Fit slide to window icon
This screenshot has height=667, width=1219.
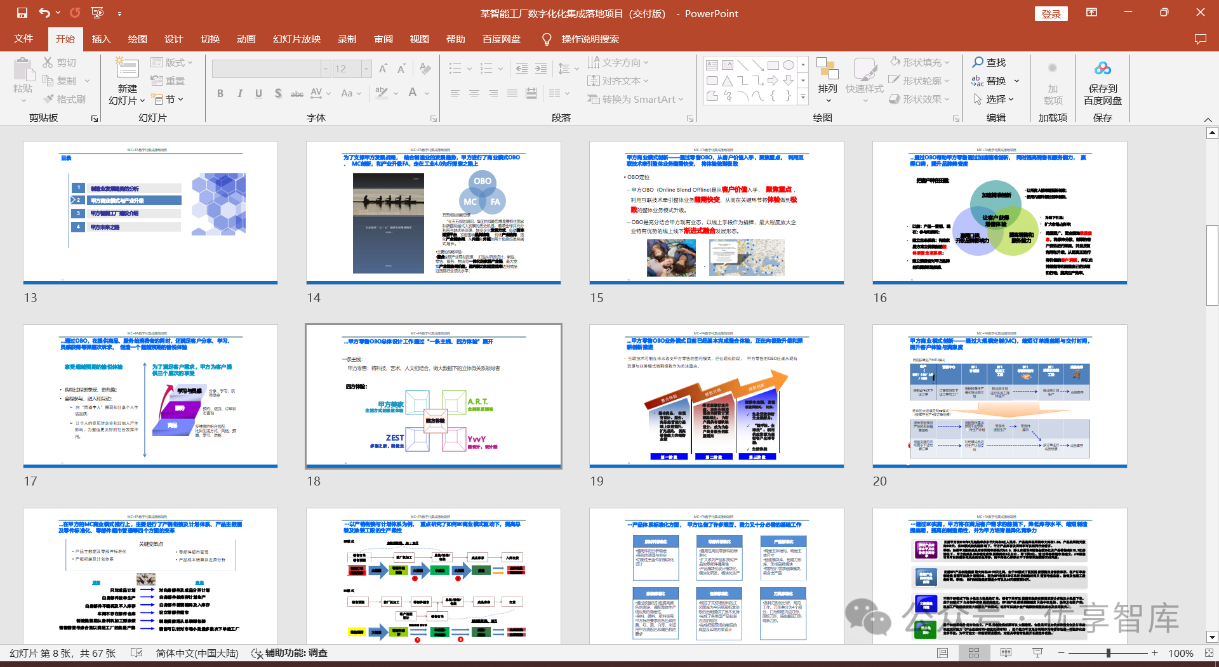[1208, 653]
